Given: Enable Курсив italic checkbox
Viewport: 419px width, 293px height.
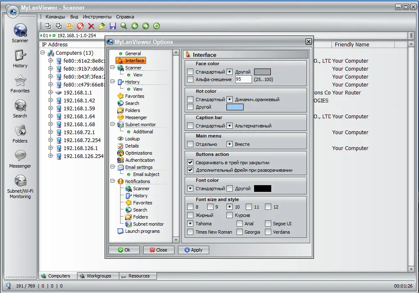Looking at the screenshot, I should click(229, 215).
